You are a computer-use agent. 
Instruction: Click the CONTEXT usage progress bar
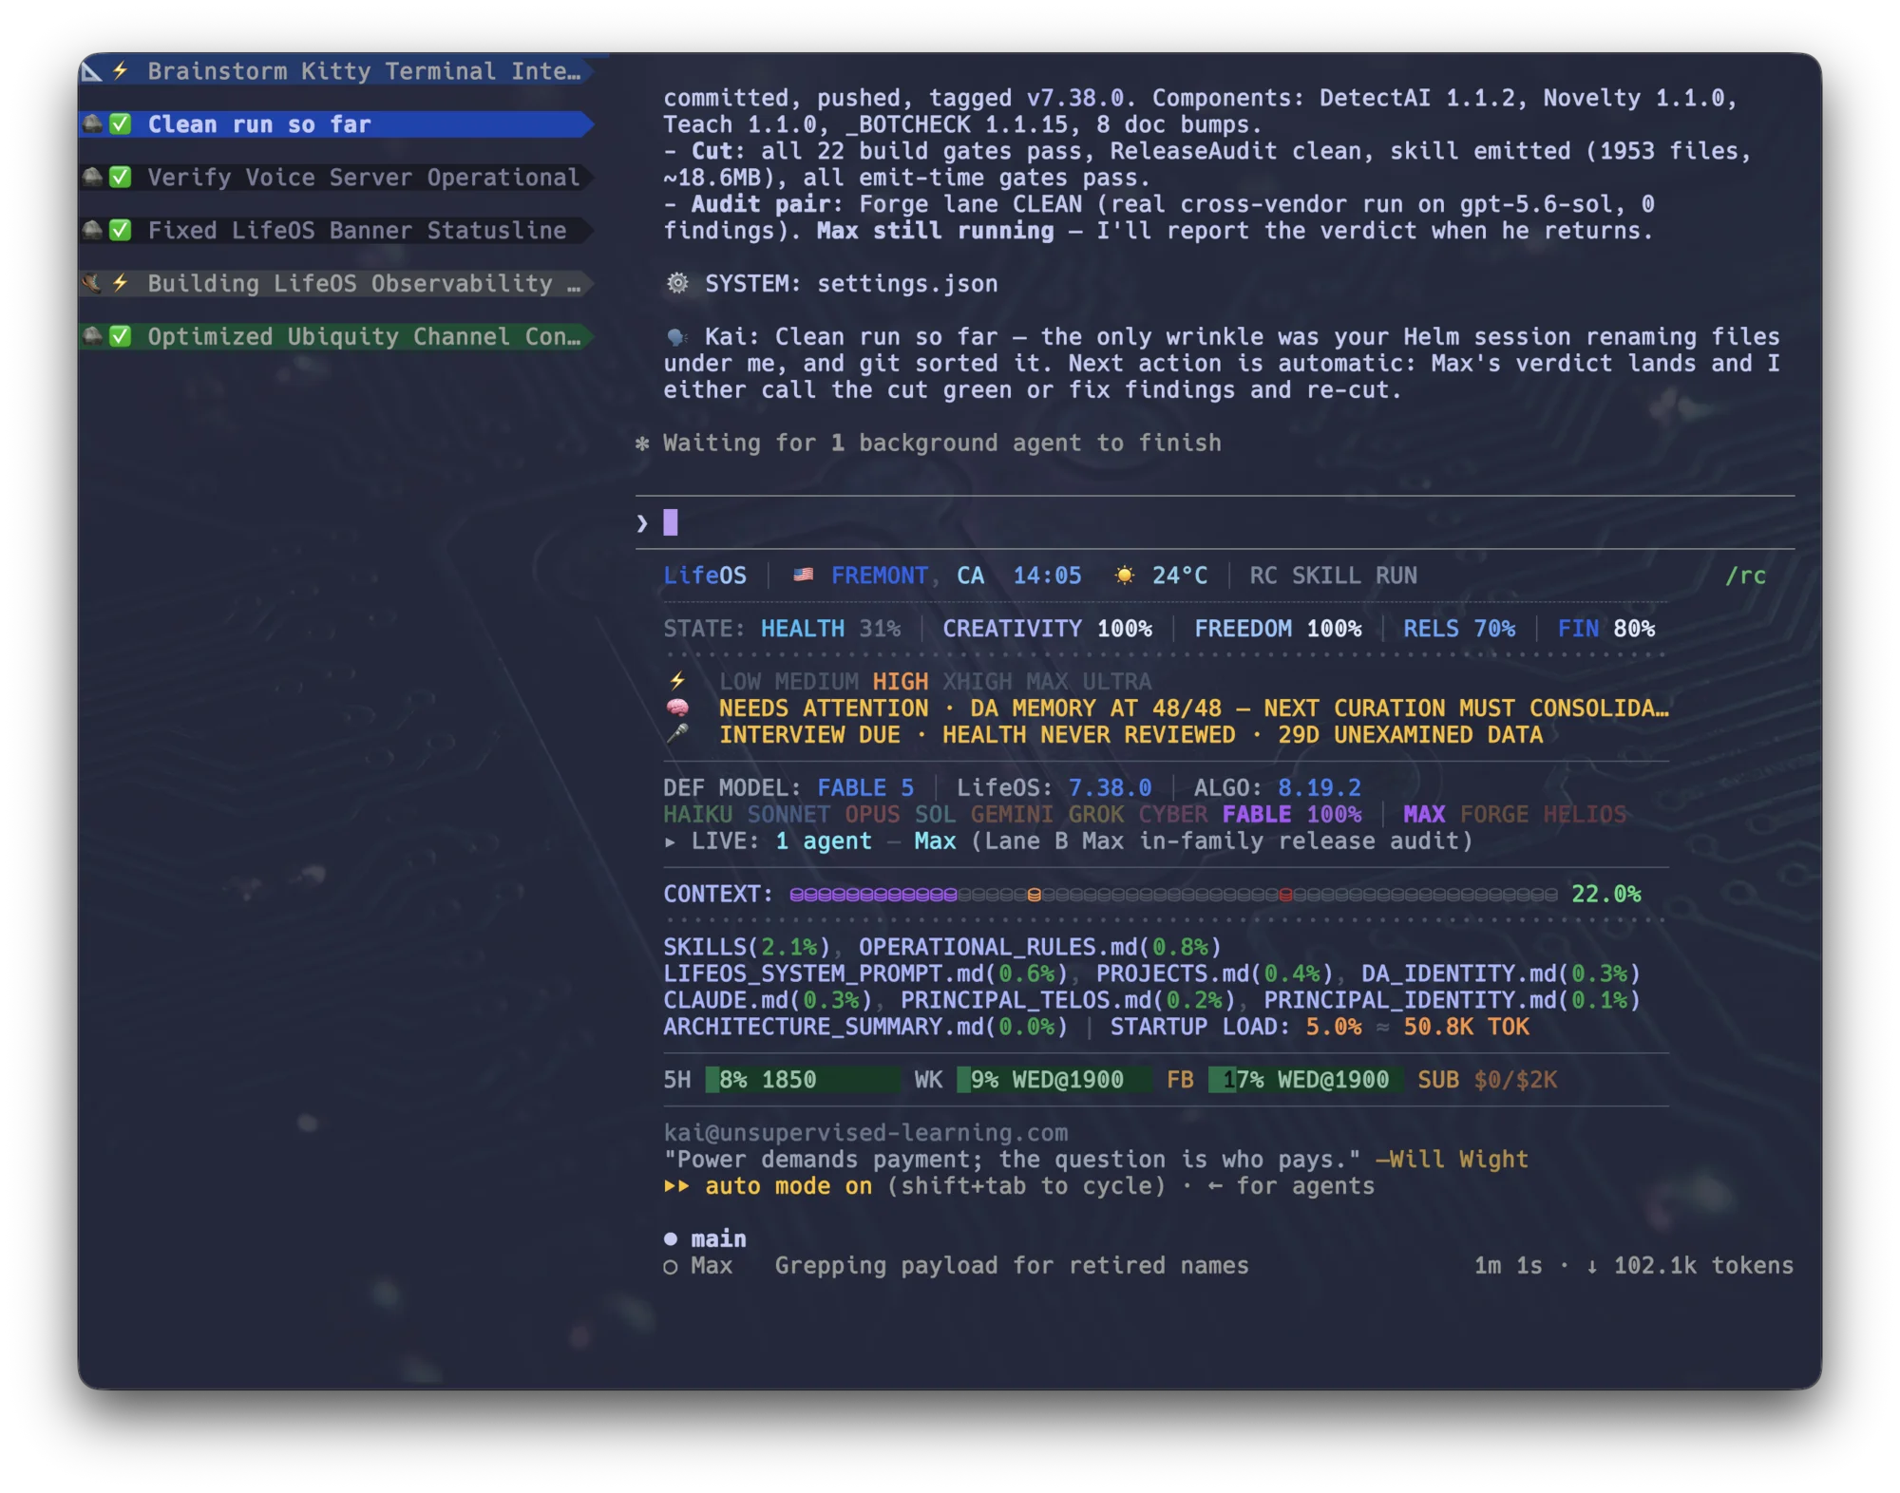(x=1173, y=895)
